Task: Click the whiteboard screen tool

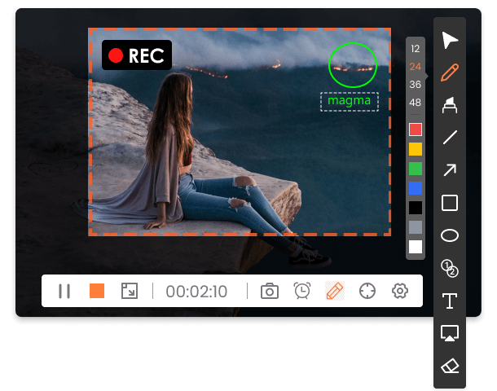Action: (x=450, y=333)
